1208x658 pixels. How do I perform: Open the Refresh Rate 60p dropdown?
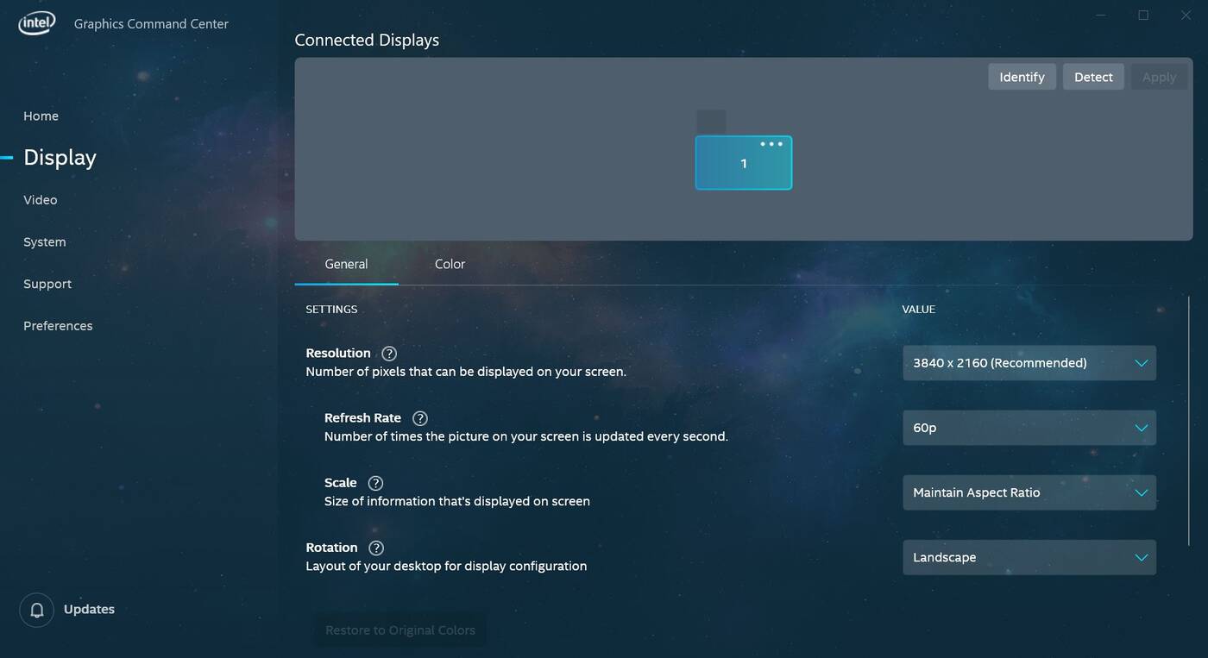[x=1029, y=428]
